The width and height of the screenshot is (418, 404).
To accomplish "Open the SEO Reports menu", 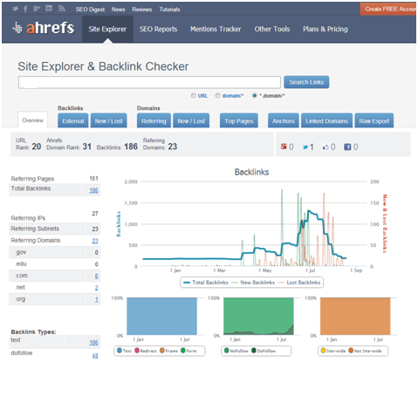I will click(x=159, y=29).
